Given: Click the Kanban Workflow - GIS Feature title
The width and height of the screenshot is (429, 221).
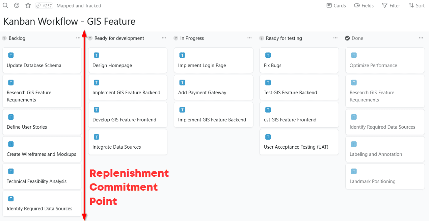Looking at the screenshot, I should 69,21.
